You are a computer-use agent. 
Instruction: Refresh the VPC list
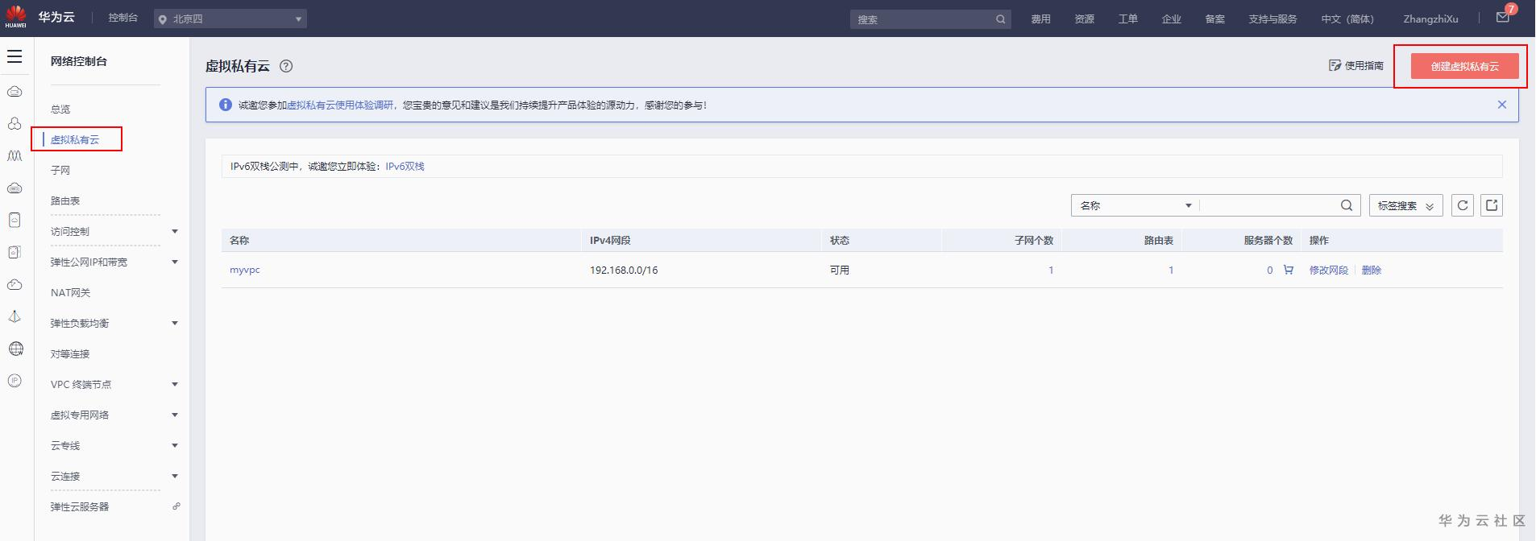pos(1463,205)
